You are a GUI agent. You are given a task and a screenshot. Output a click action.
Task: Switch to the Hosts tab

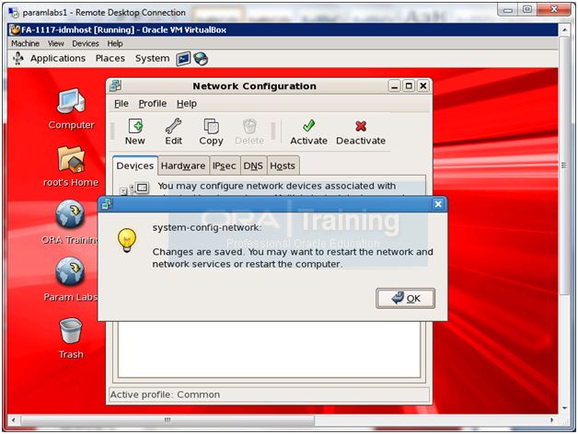[283, 166]
